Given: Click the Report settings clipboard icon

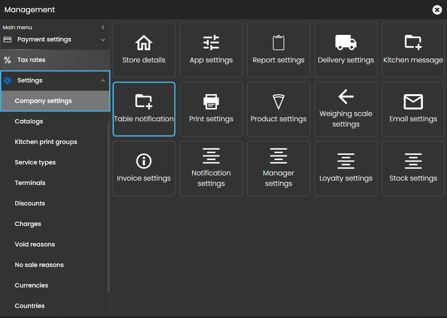Looking at the screenshot, I should pos(279,43).
